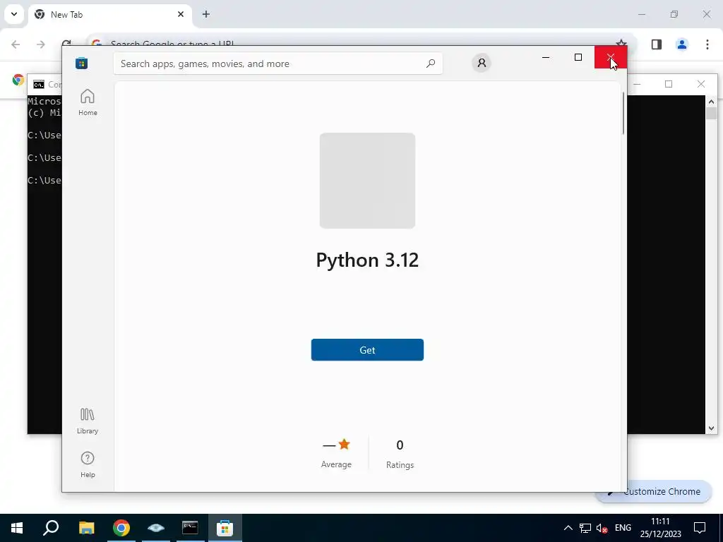Open Chrome tab search dropdown arrow
This screenshot has width=723, height=542.
(x=14, y=14)
